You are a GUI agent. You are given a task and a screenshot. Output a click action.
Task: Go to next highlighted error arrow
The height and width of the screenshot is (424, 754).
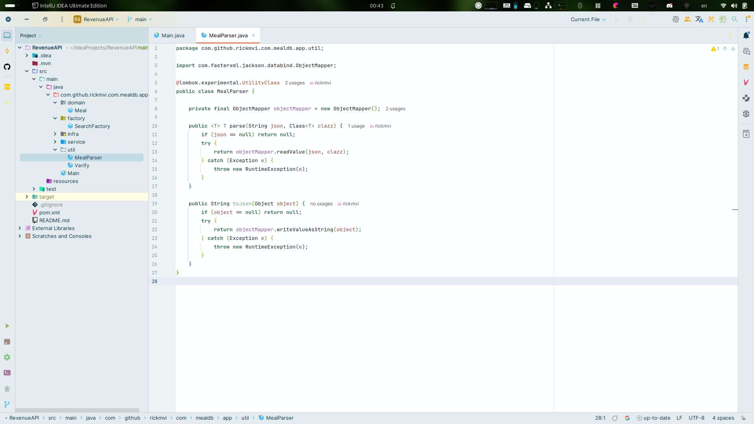pyautogui.click(x=733, y=49)
